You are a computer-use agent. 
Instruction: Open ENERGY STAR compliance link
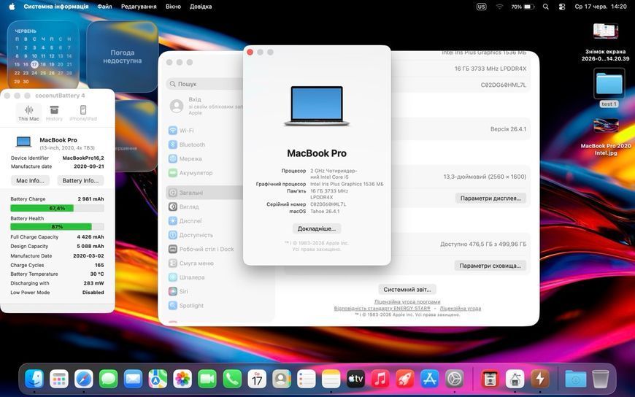382,308
